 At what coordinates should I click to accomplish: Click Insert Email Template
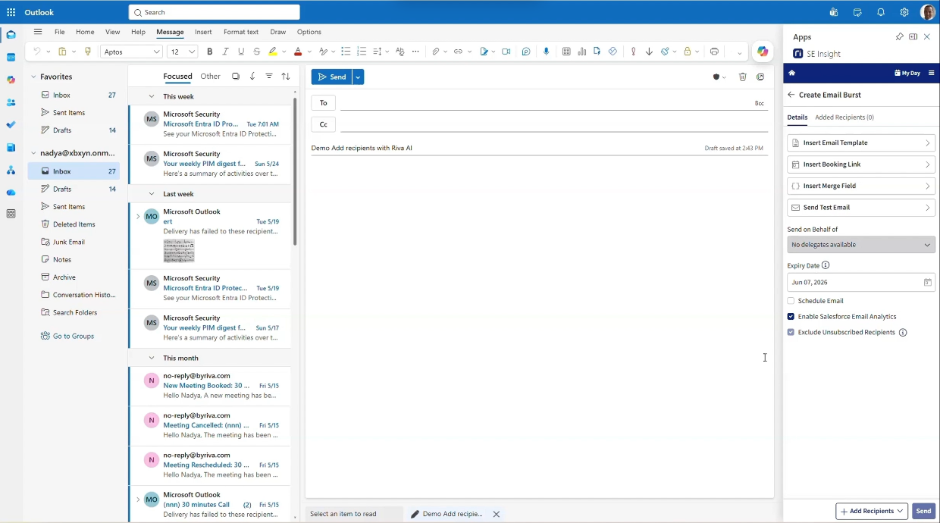(x=861, y=142)
